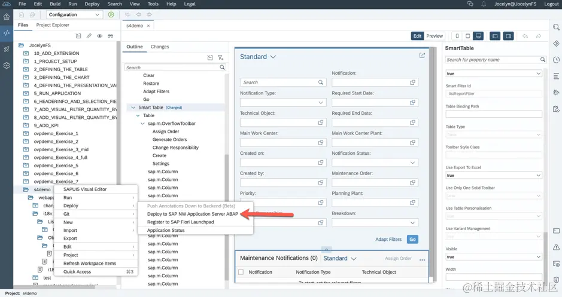The image size is (562, 297).
Task: Click the collapse icon in Outline toolbar
Action: (210, 57)
